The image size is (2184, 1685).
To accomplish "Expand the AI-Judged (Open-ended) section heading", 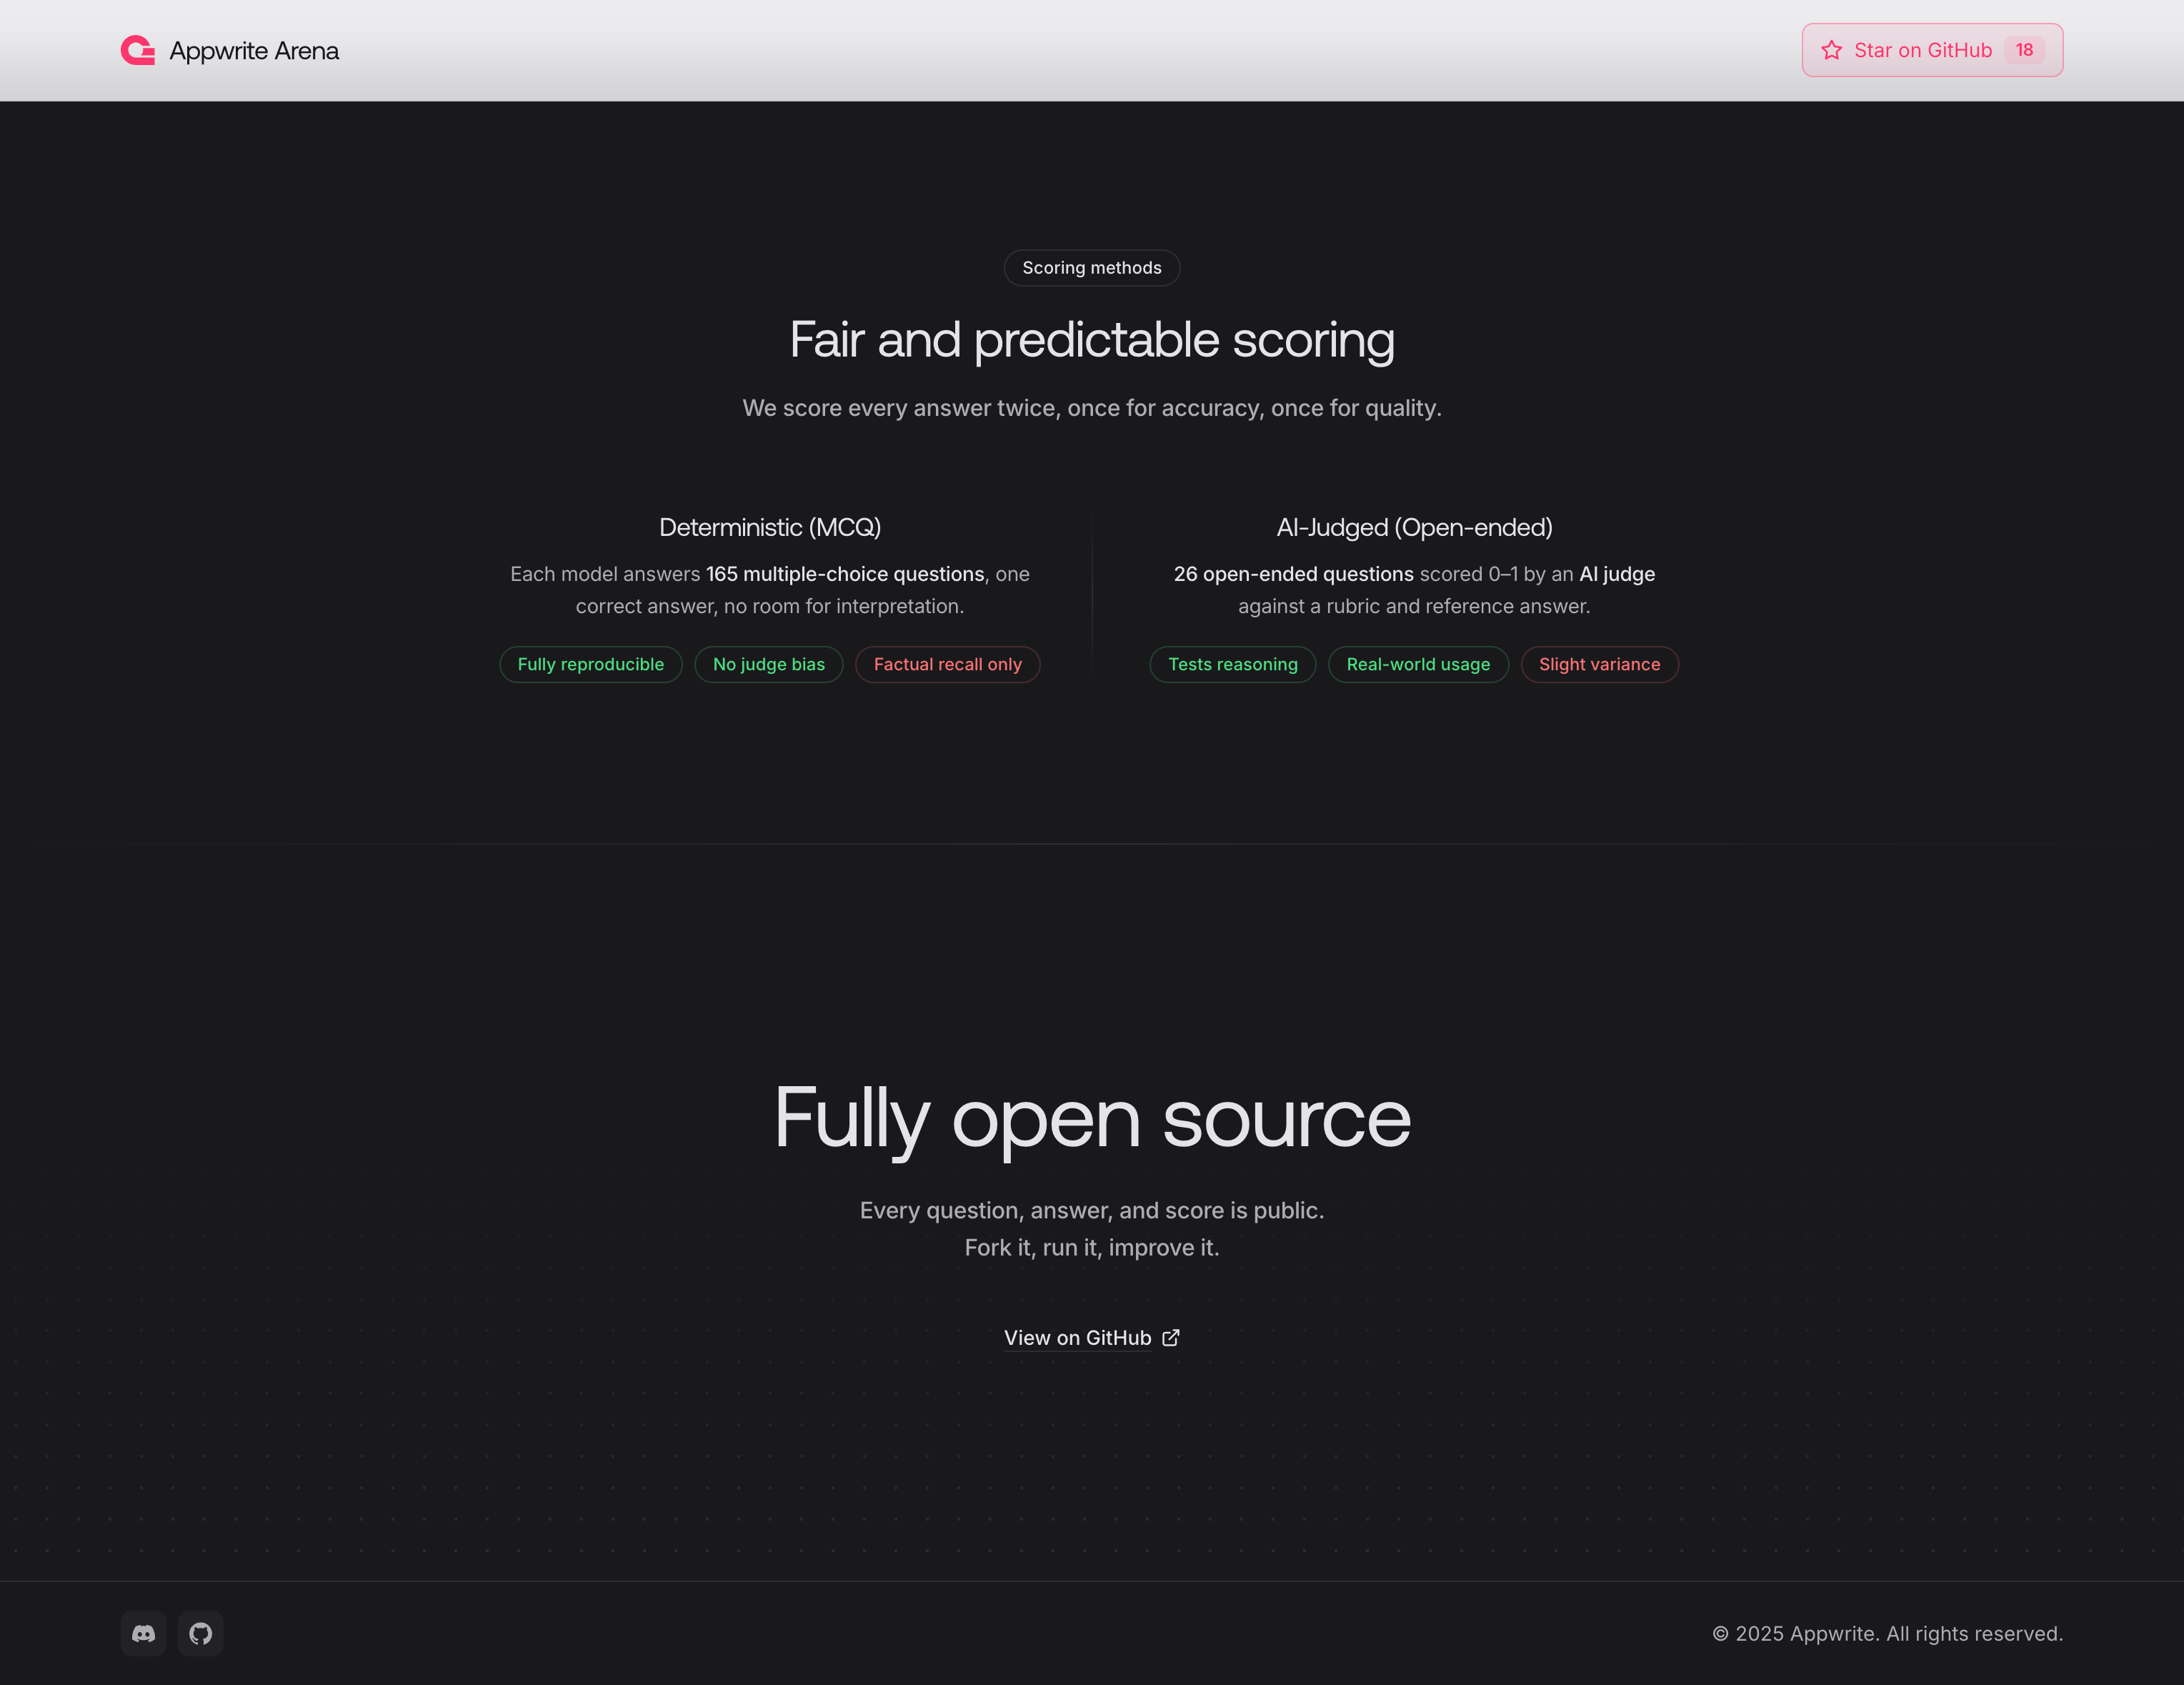I will click(1413, 527).
